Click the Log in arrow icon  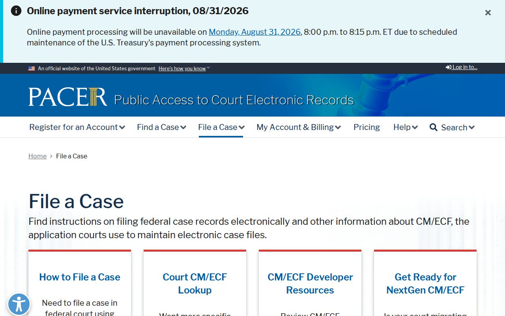449,68
